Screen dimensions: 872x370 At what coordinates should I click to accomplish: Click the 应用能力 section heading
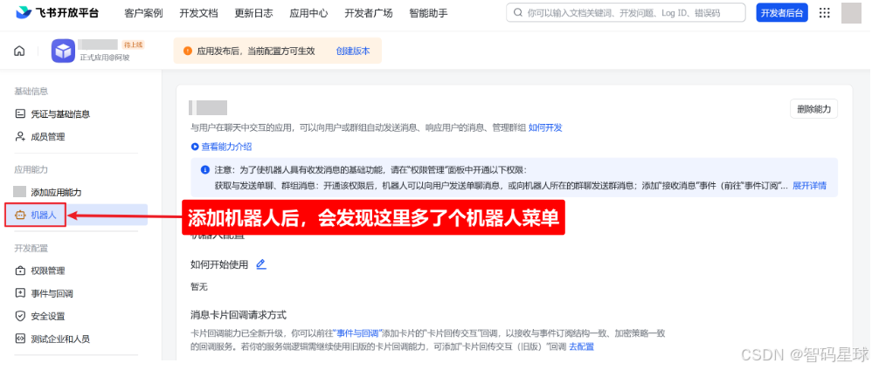(31, 169)
